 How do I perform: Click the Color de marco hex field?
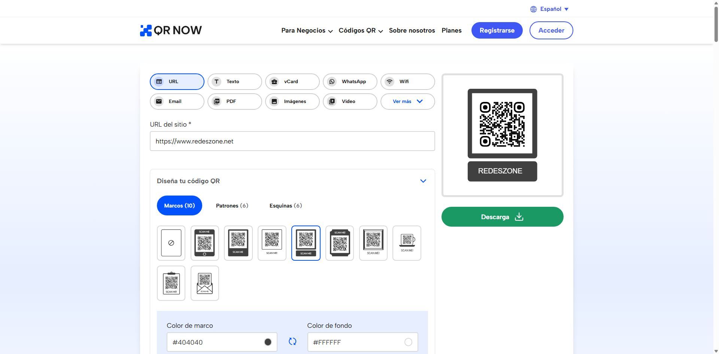[222, 342]
